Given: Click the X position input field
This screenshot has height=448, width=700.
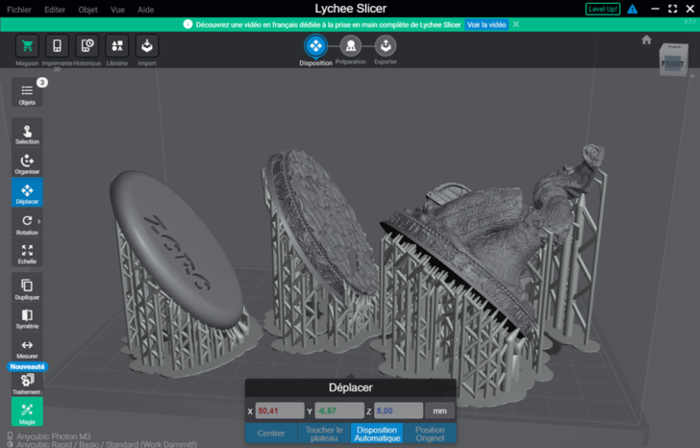Looking at the screenshot, I should [280, 411].
